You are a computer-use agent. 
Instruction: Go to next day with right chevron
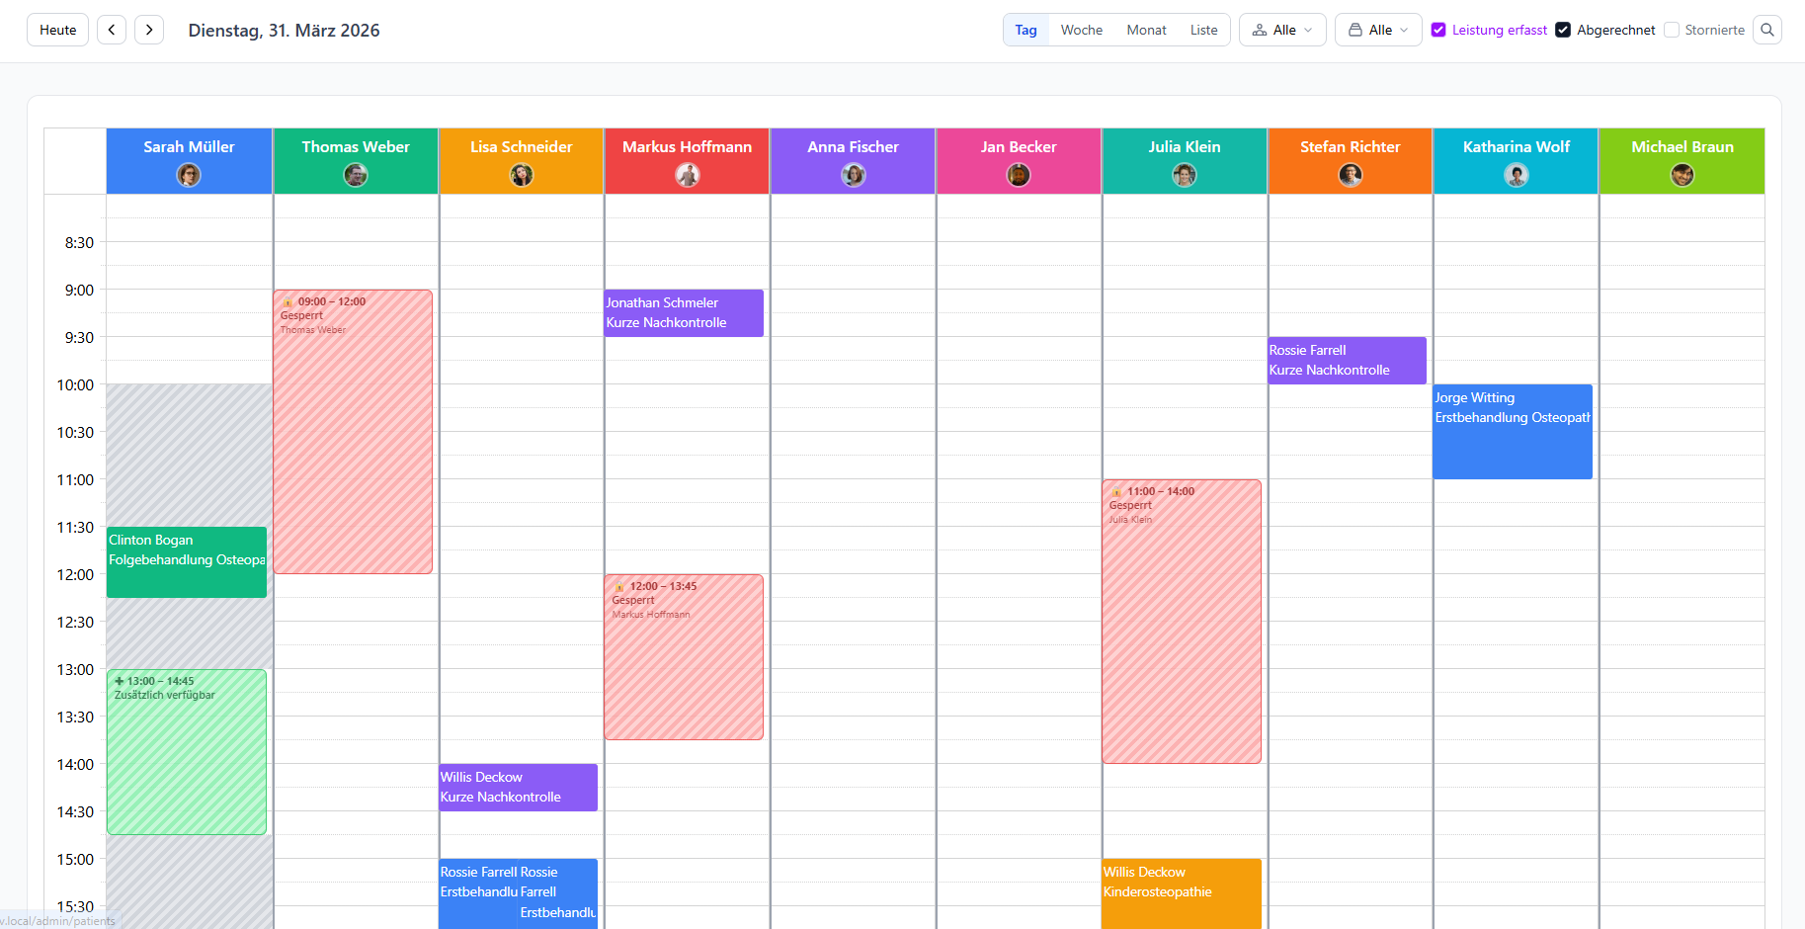[149, 30]
